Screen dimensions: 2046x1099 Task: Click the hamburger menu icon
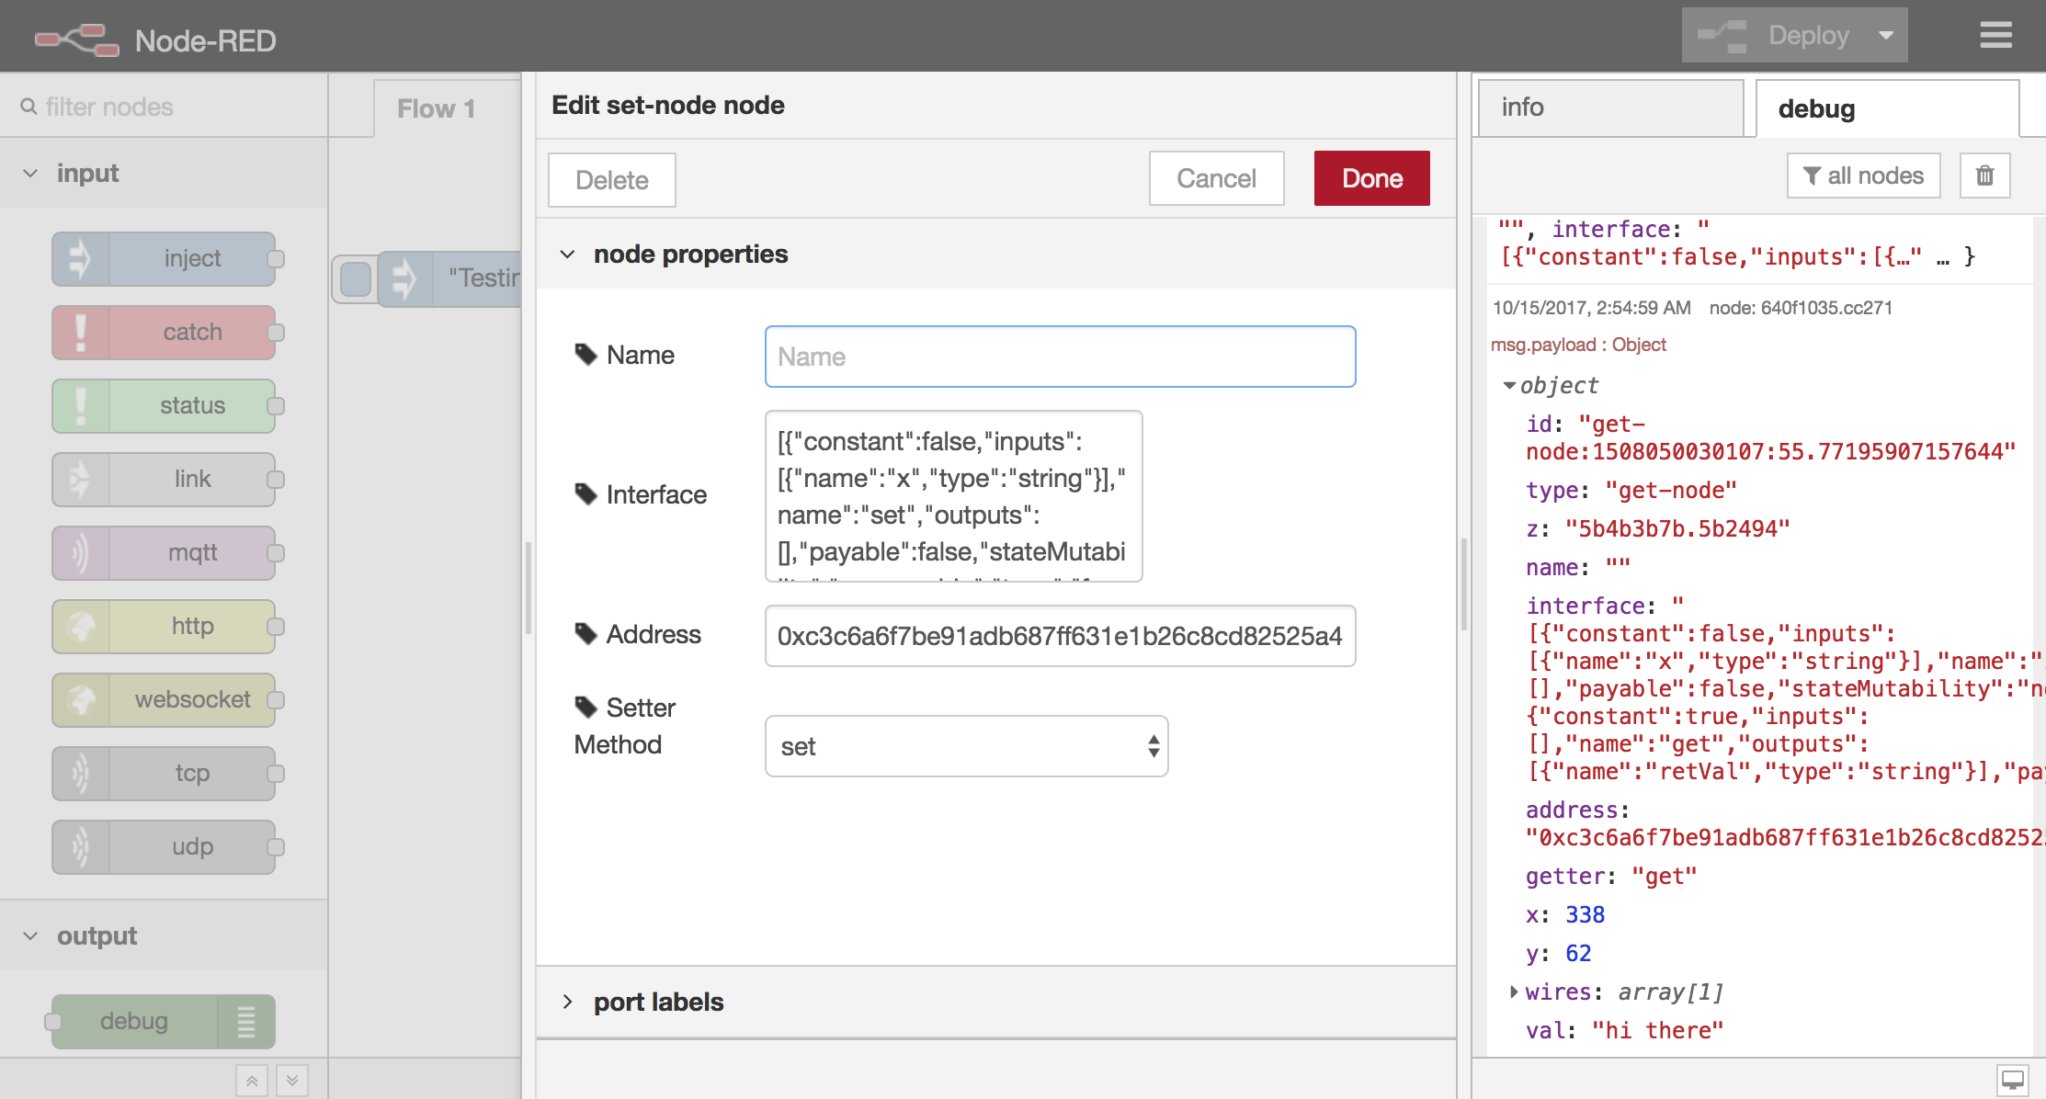[x=1995, y=35]
